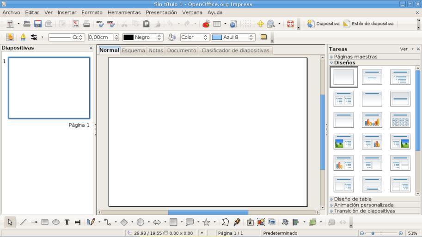Viewport: 422px width, 237px height.
Task: Open the line color Negro dropdown
Action: click(x=143, y=37)
